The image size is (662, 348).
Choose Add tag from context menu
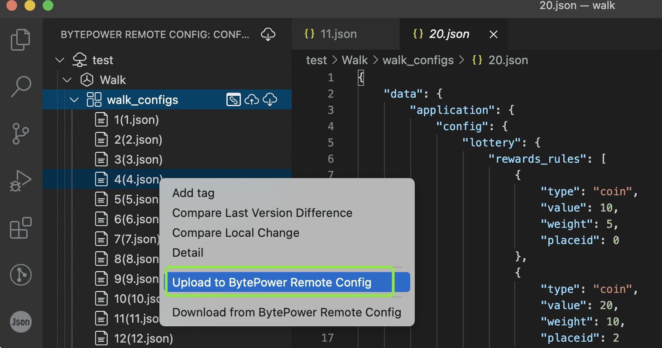tap(193, 193)
